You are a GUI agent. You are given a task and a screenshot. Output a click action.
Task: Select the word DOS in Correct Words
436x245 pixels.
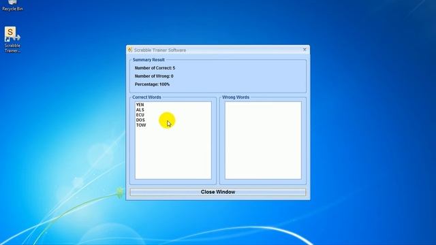[140, 120]
